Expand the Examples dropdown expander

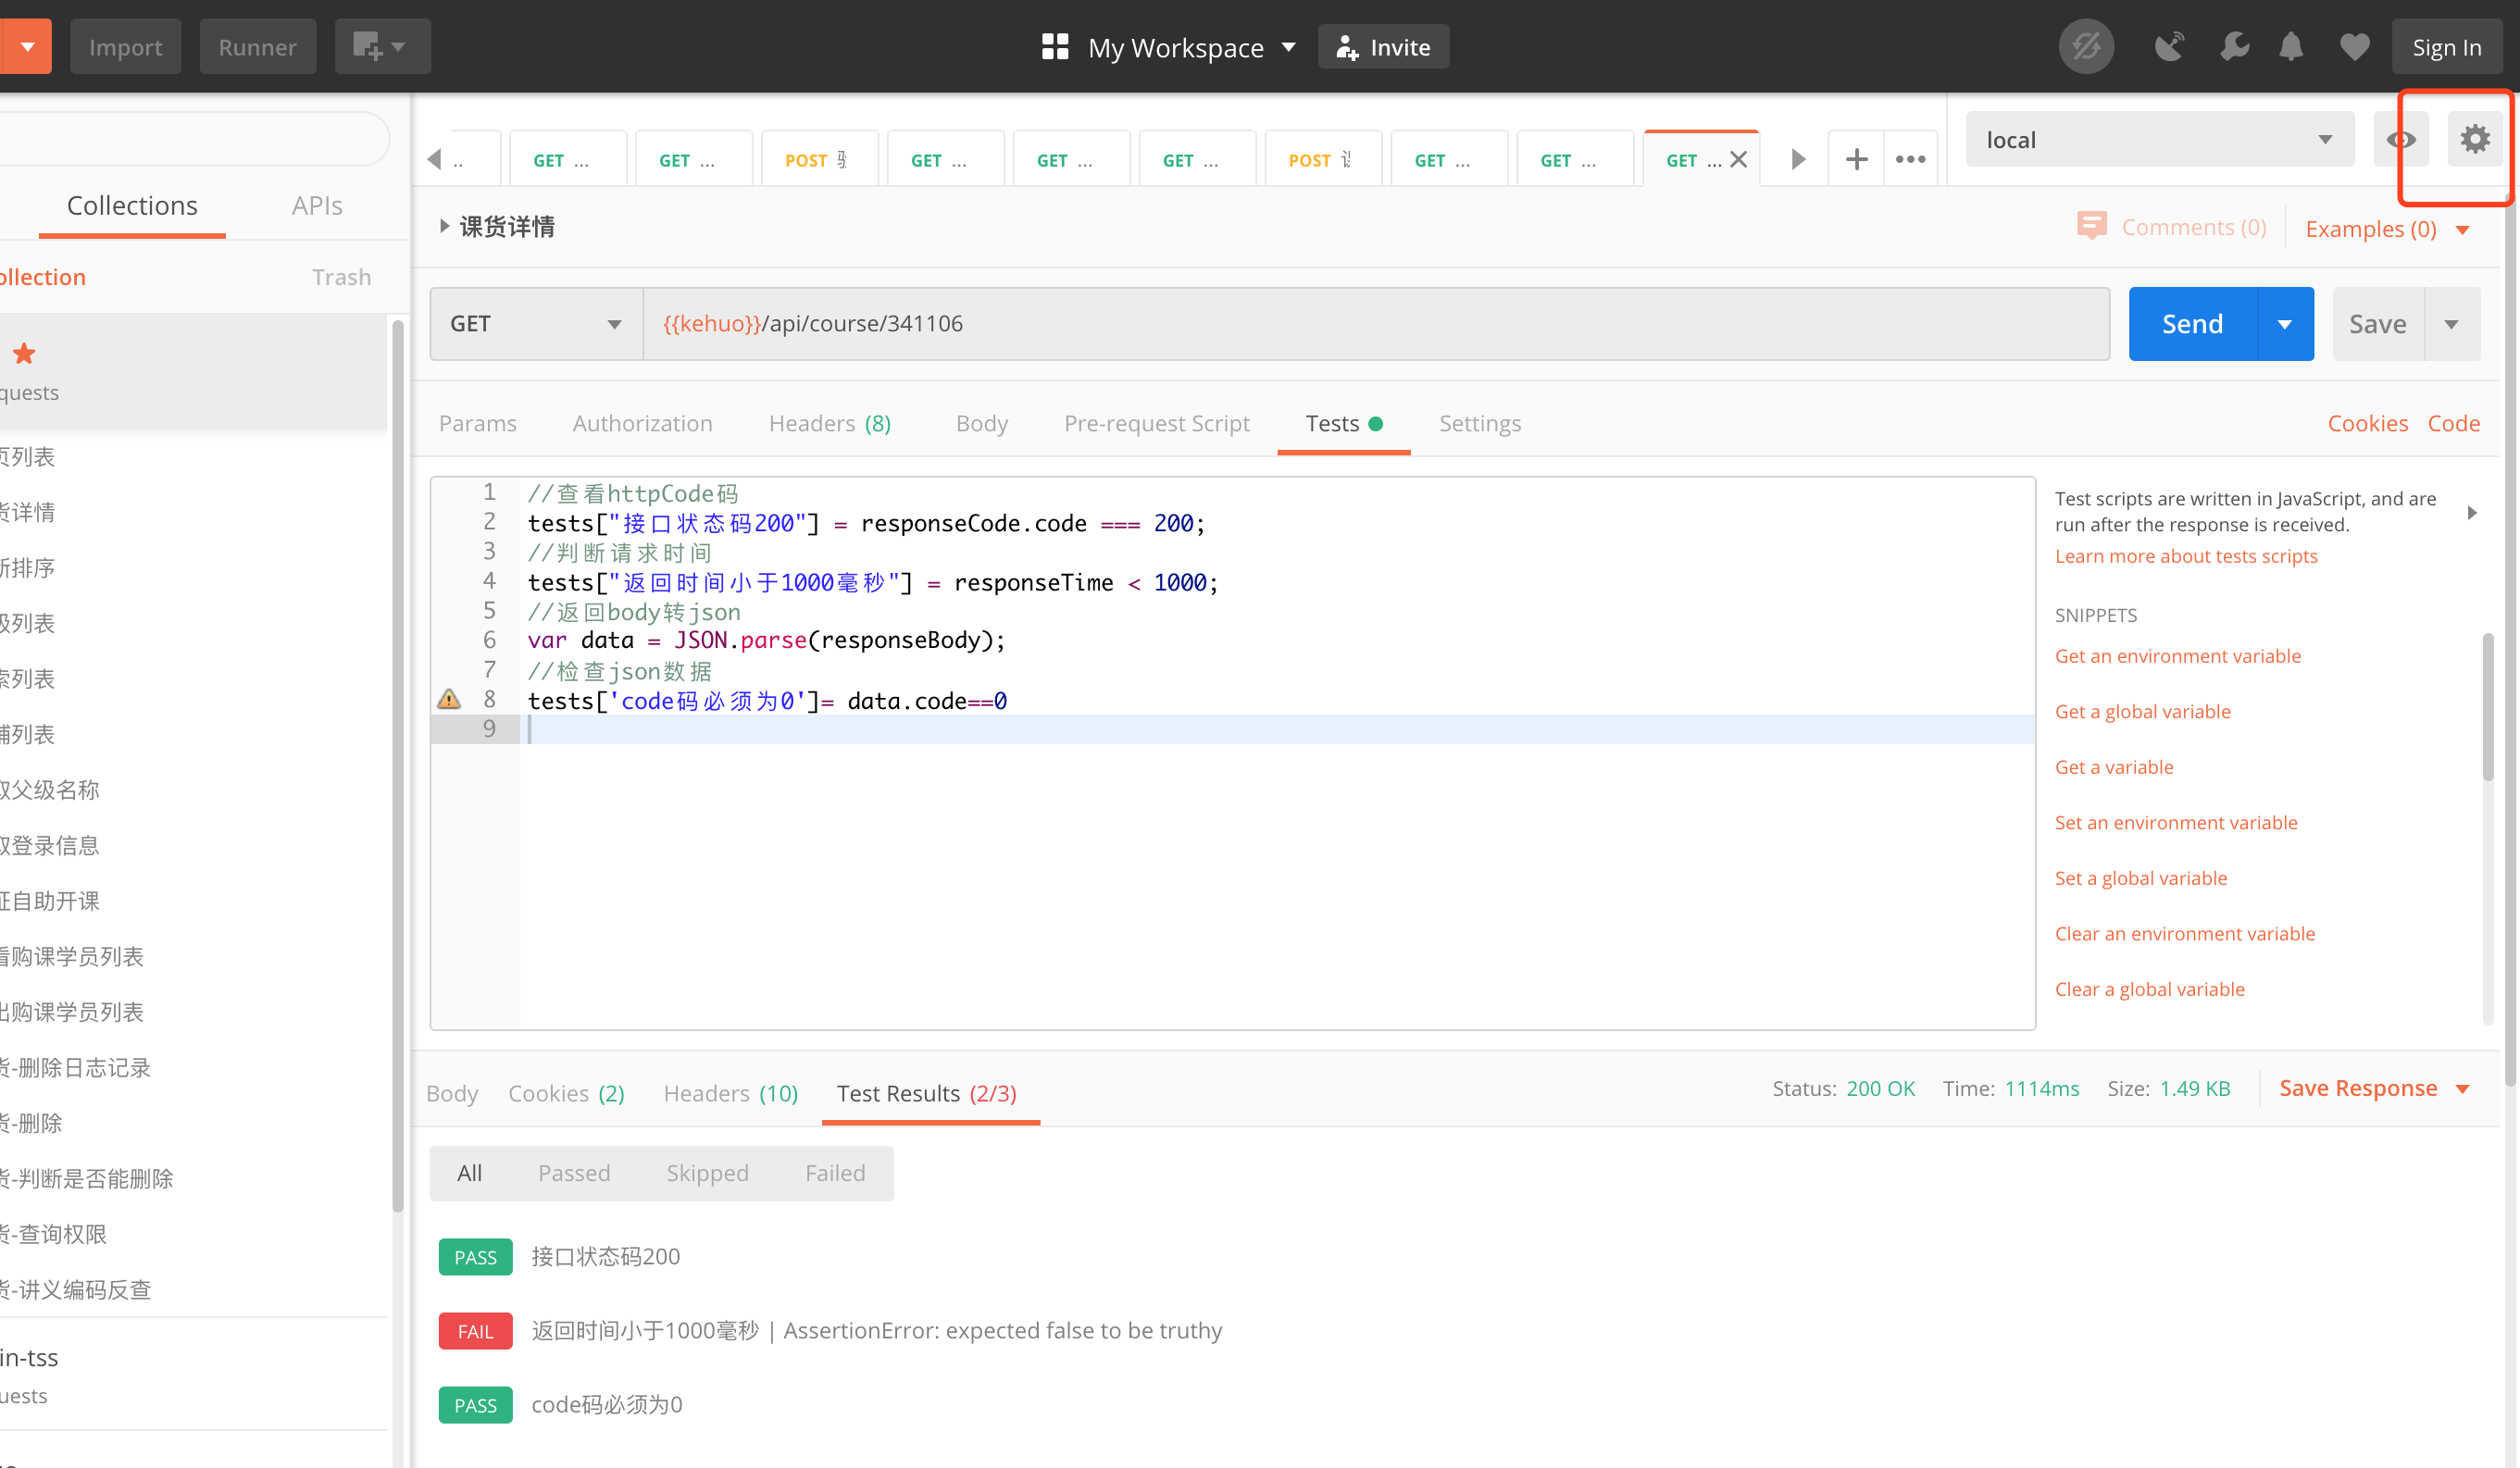pos(2467,229)
